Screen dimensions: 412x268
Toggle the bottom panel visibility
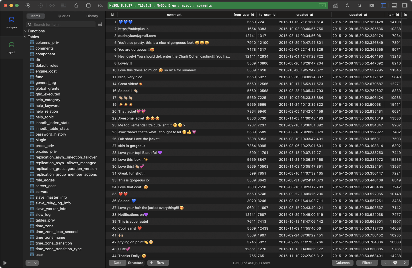click(394, 5)
